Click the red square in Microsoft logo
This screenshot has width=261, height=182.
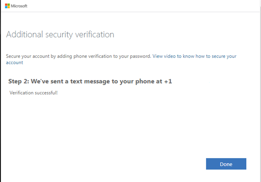[6, 5]
